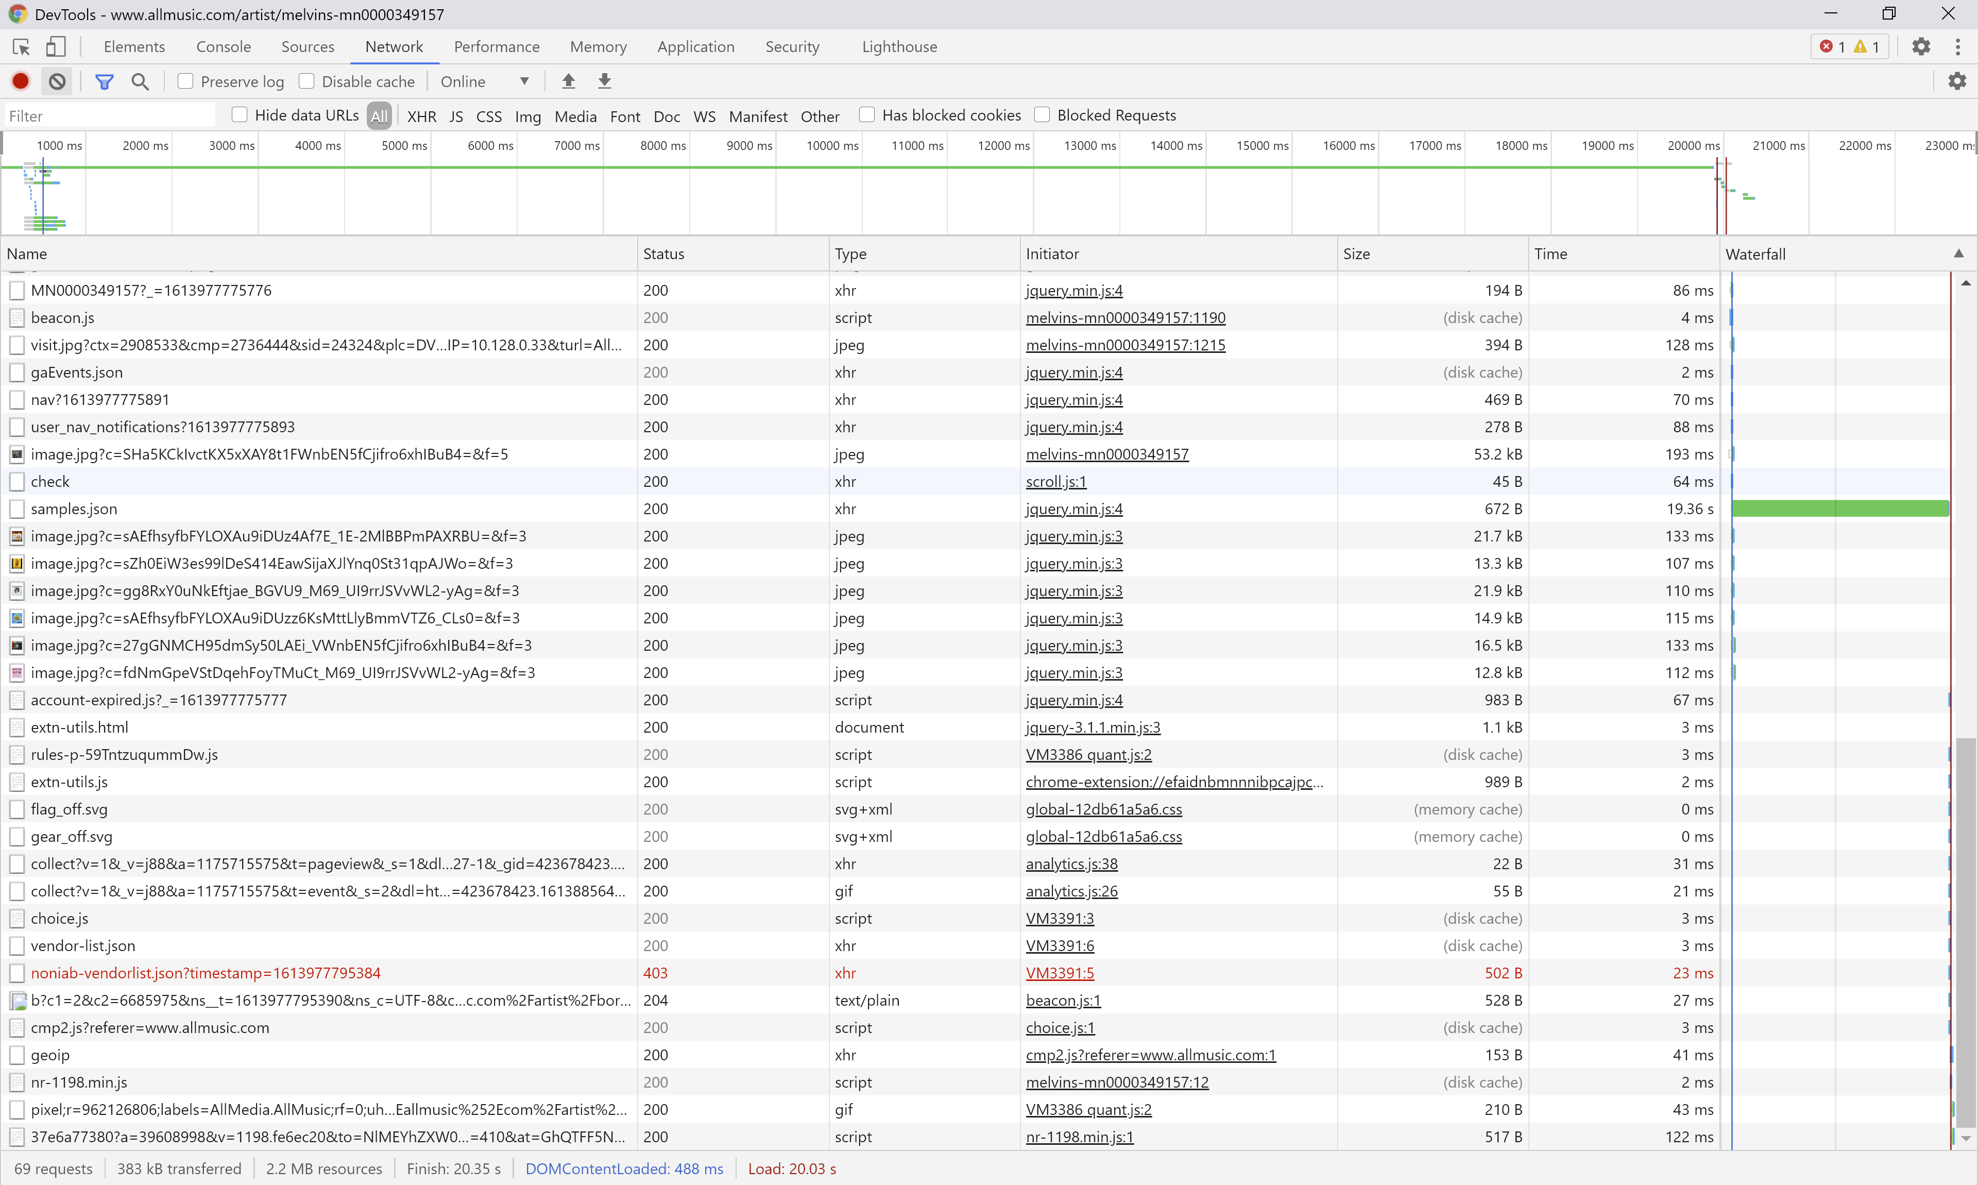Click Waterfall column sort arrow

[x=1958, y=253]
